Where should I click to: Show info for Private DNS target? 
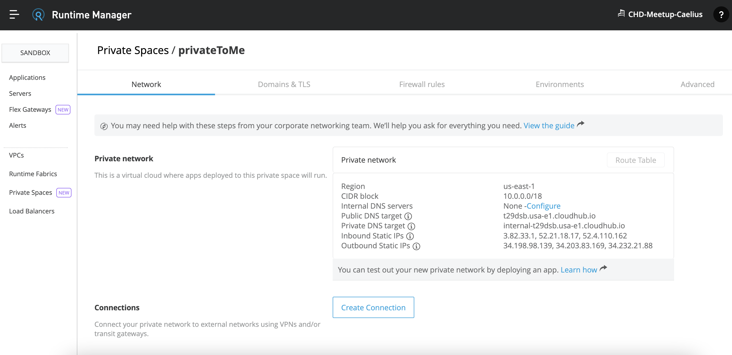pyautogui.click(x=411, y=226)
